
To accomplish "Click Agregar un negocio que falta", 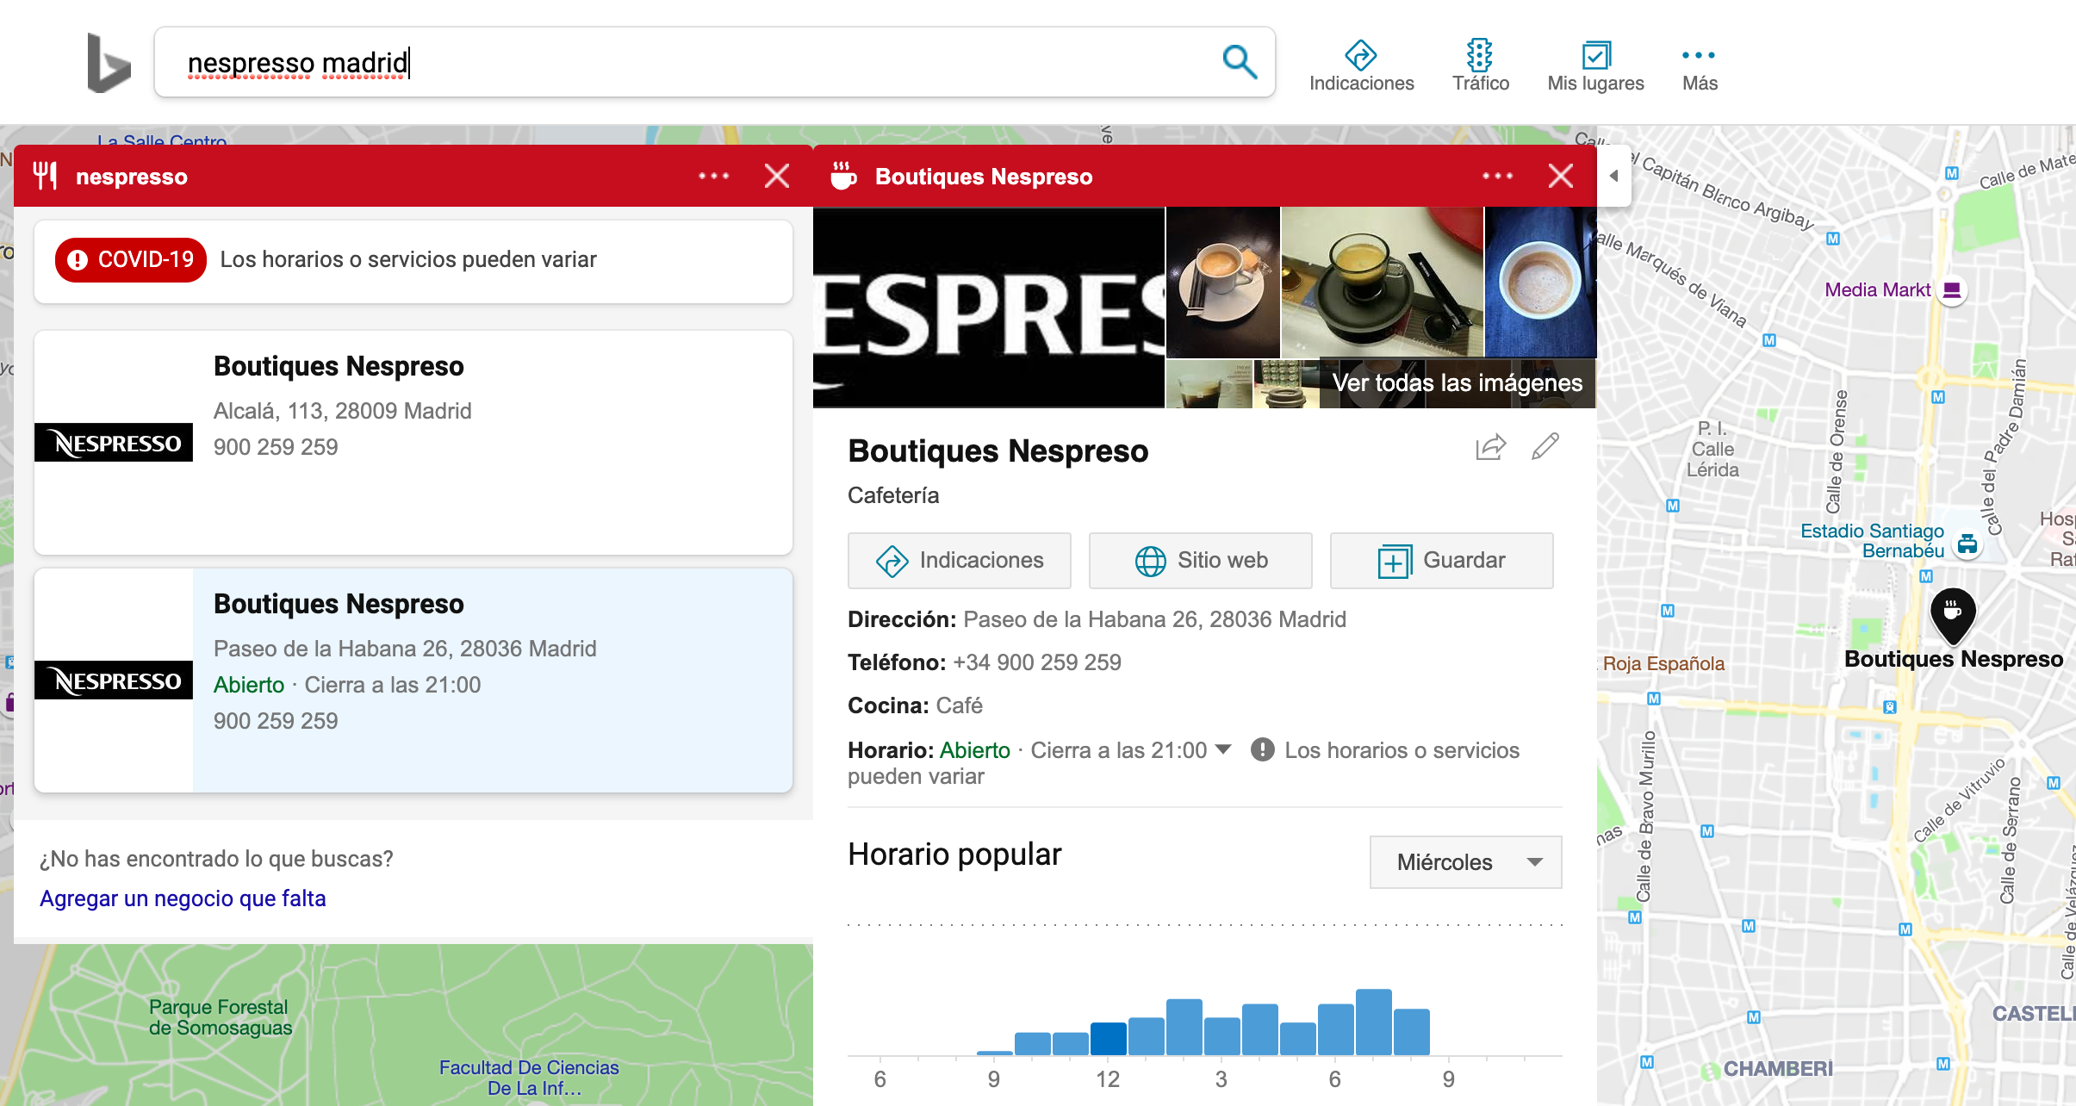I will pyautogui.click(x=183, y=898).
